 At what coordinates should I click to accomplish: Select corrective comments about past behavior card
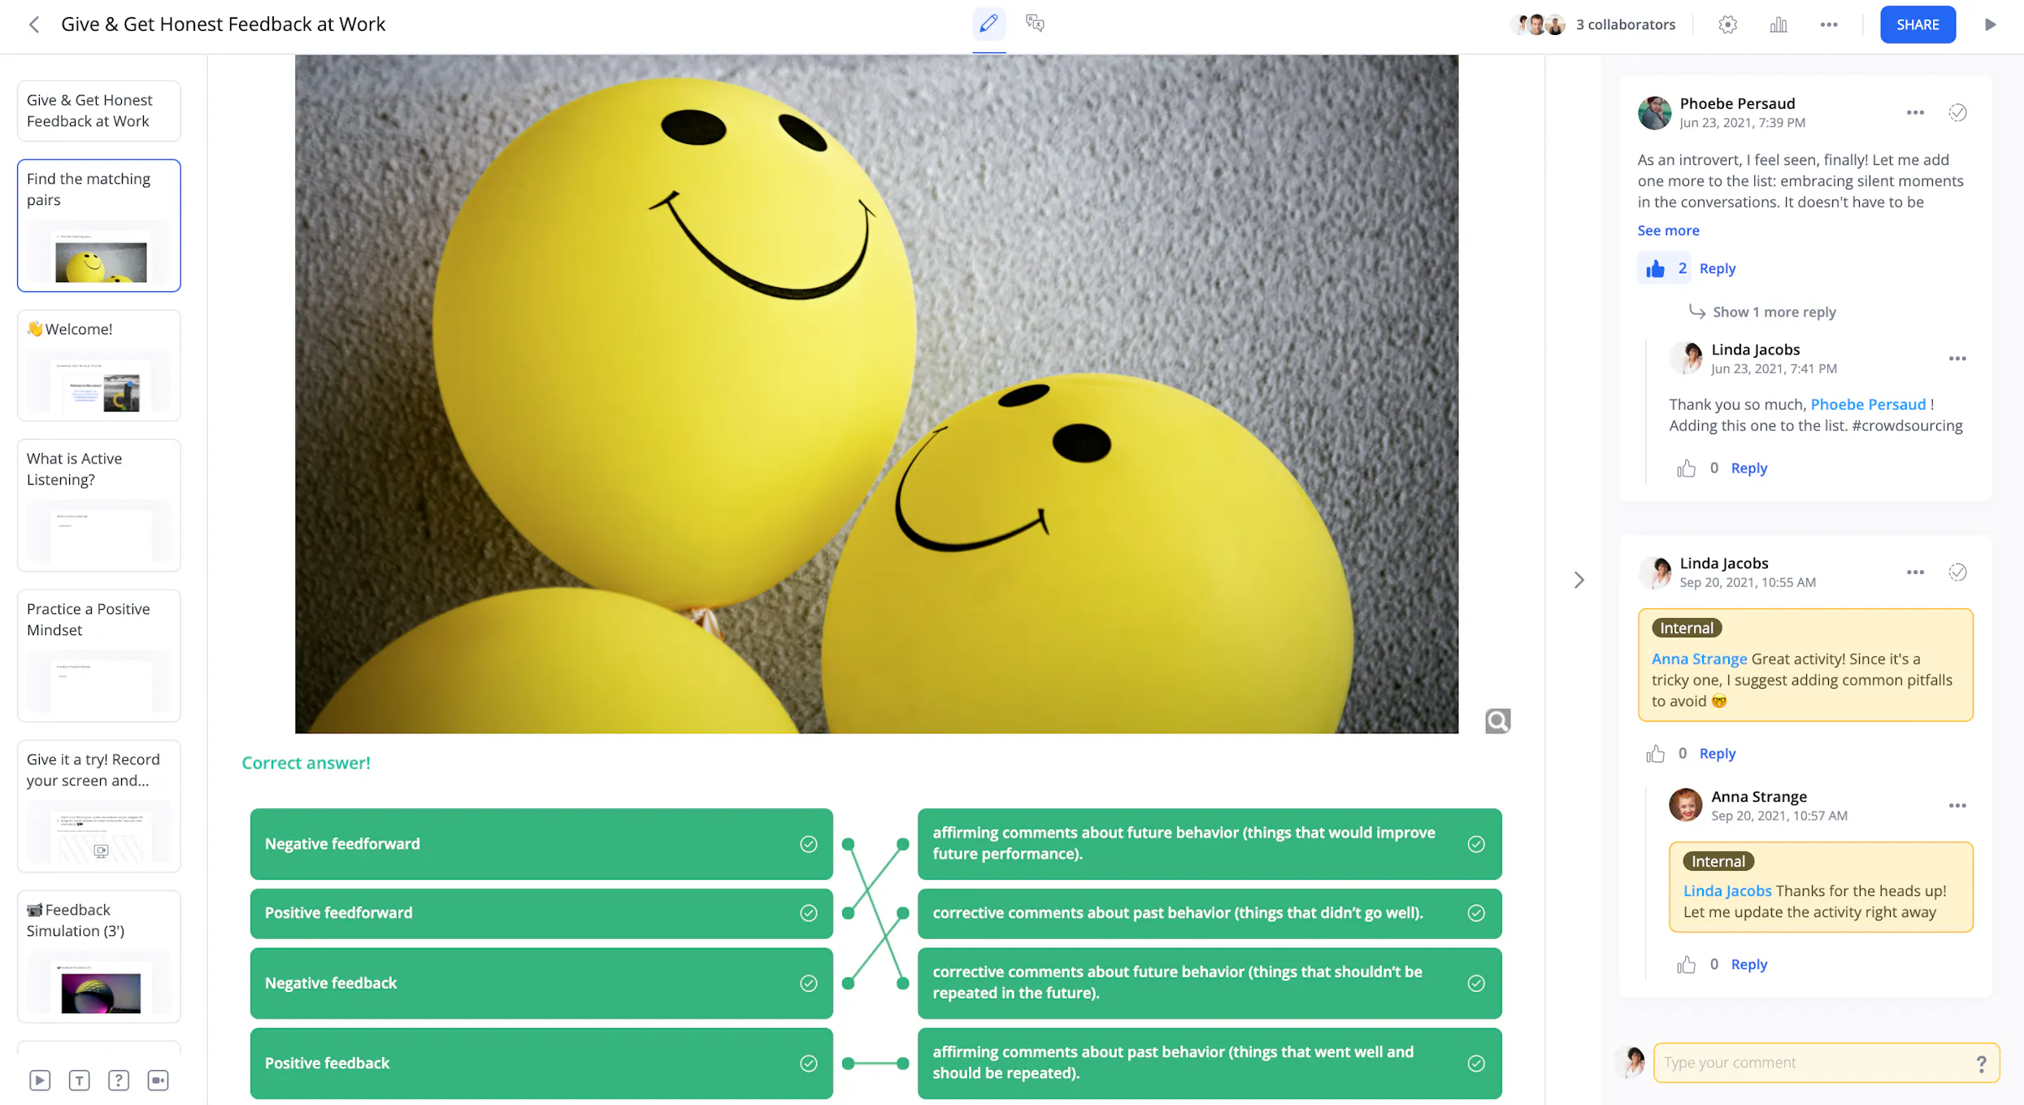1210,912
